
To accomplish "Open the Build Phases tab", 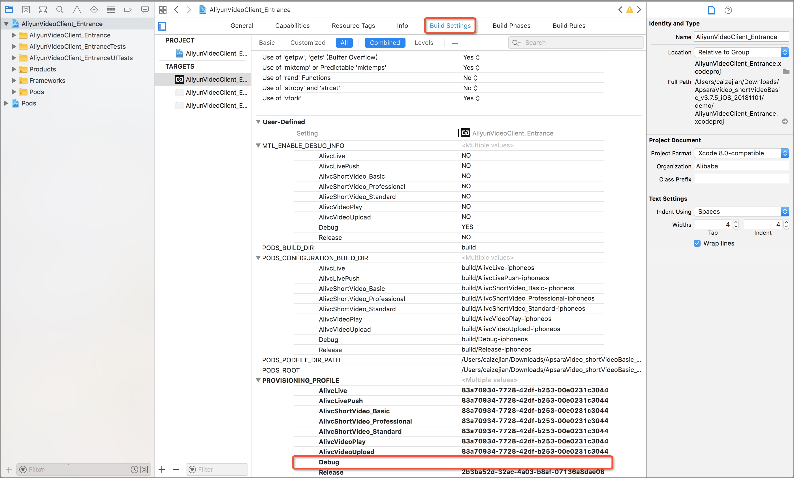I will pyautogui.click(x=511, y=26).
